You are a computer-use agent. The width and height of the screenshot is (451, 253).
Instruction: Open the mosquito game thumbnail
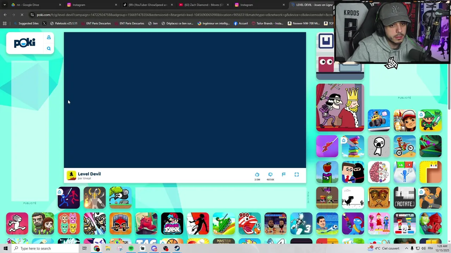tap(121, 198)
